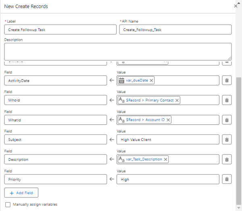
Task: Edit the Label input Create Followup Task
Action: coord(60,29)
